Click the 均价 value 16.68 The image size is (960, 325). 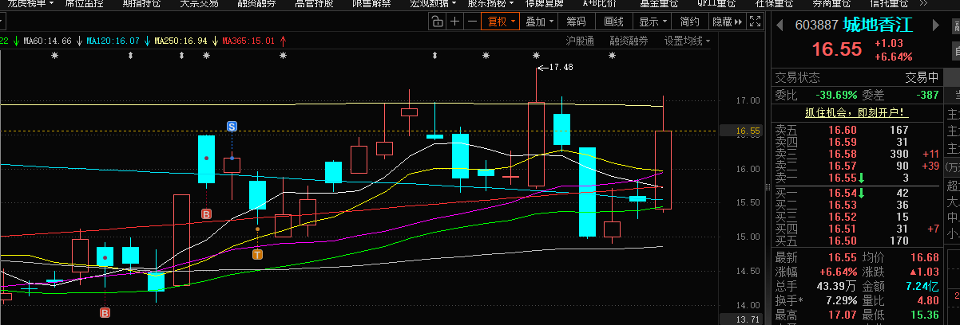click(923, 256)
